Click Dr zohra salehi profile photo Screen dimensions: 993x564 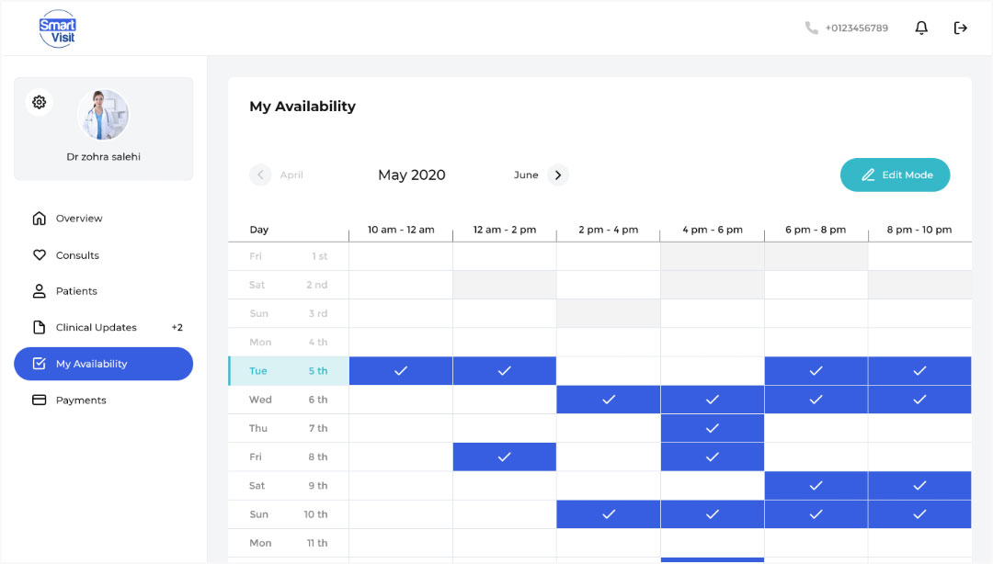click(x=103, y=115)
